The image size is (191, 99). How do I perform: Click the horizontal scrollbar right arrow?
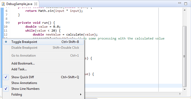180,94
